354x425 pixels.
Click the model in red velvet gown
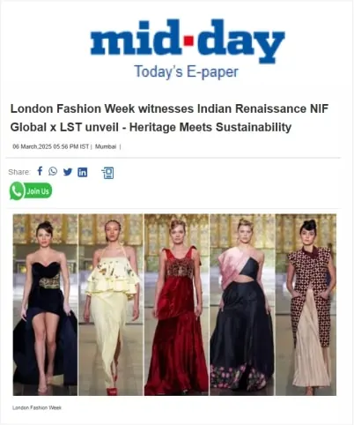(x=176, y=304)
